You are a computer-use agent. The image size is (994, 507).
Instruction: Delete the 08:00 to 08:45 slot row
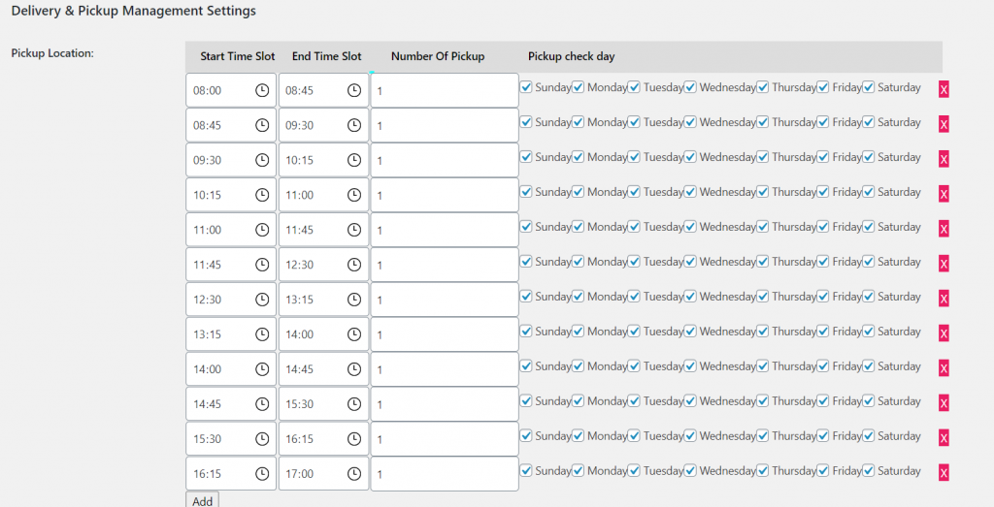point(944,89)
